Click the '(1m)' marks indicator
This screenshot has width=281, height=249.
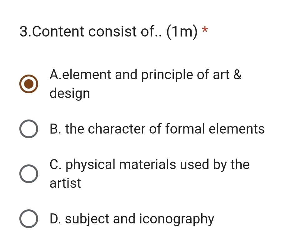coord(183,32)
